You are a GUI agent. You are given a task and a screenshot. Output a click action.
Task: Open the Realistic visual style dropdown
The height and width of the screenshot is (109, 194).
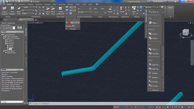tap(151, 7)
